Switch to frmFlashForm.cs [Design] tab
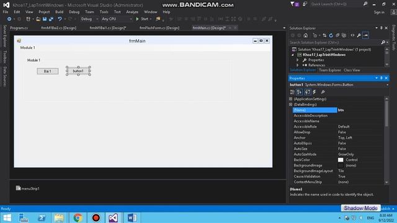The height and width of the screenshot is (223, 397). (x=159, y=28)
